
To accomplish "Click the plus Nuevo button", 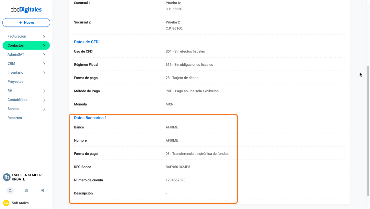I will point(26,23).
